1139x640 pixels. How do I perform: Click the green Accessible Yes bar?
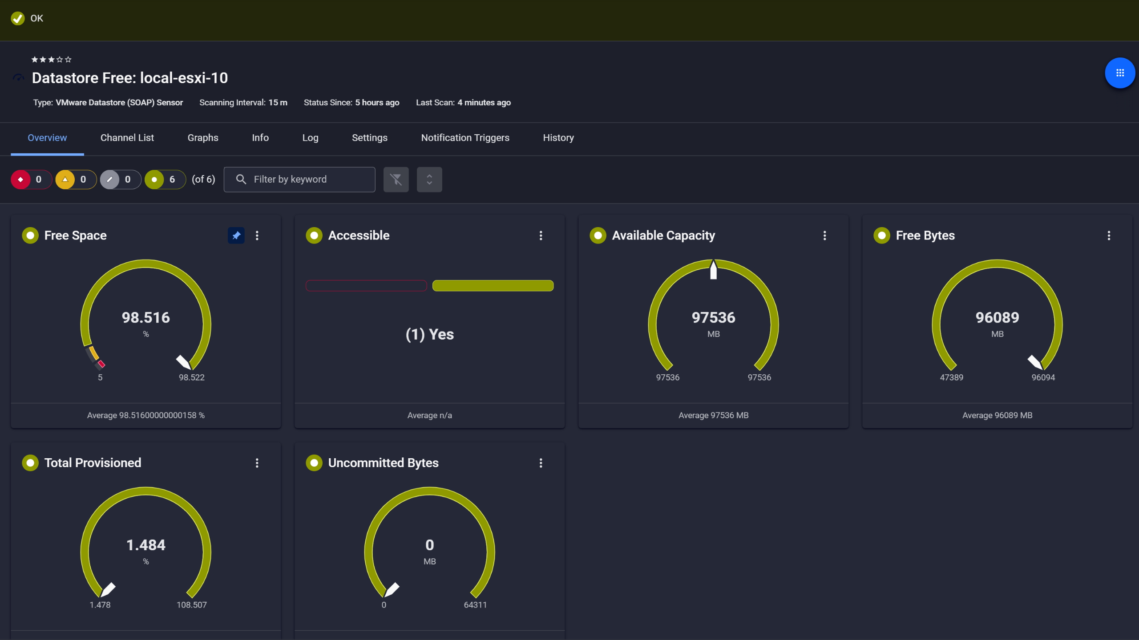pos(493,285)
